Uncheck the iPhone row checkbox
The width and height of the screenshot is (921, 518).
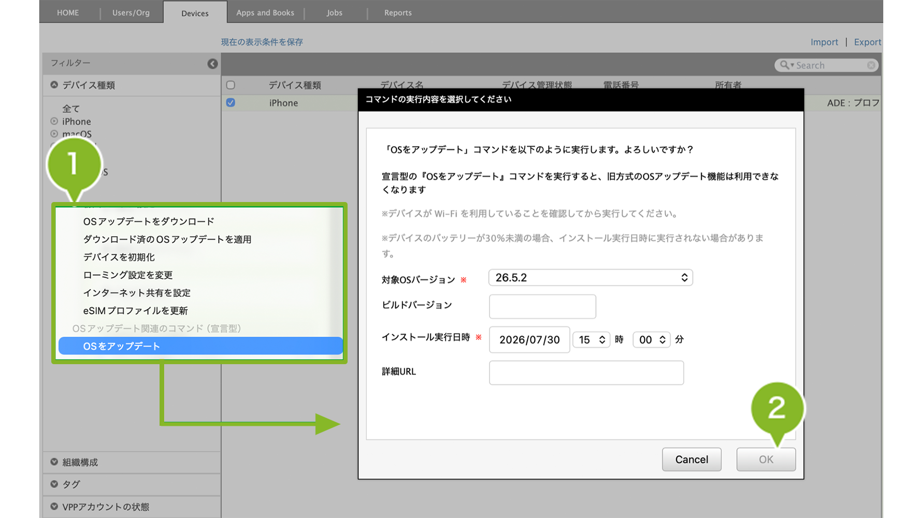point(231,103)
